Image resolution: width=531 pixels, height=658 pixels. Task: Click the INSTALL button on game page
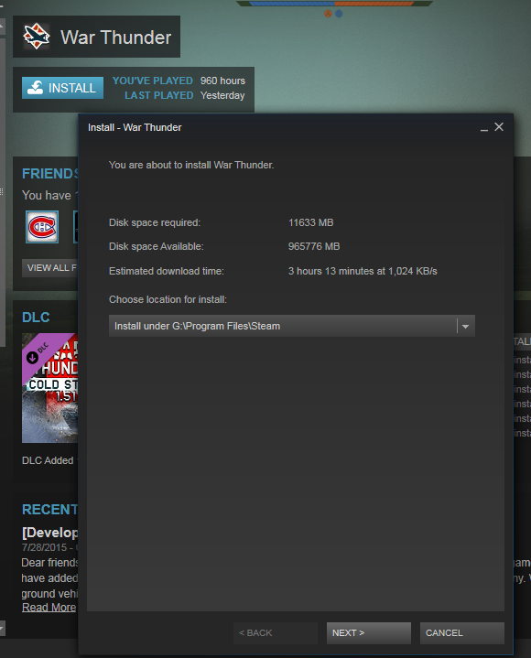[x=62, y=88]
